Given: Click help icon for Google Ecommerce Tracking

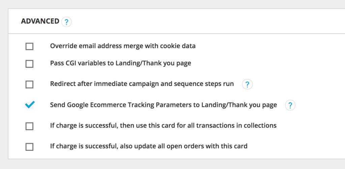Looking at the screenshot, I should 290,105.
